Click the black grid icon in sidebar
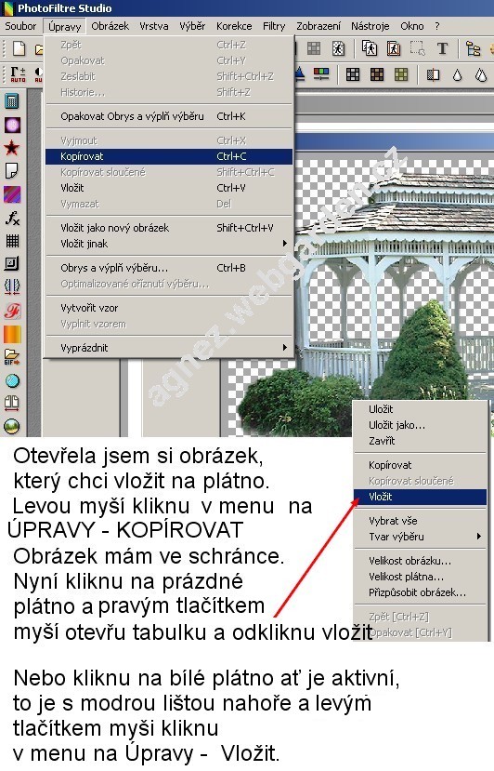The image size is (494, 771). (x=12, y=241)
